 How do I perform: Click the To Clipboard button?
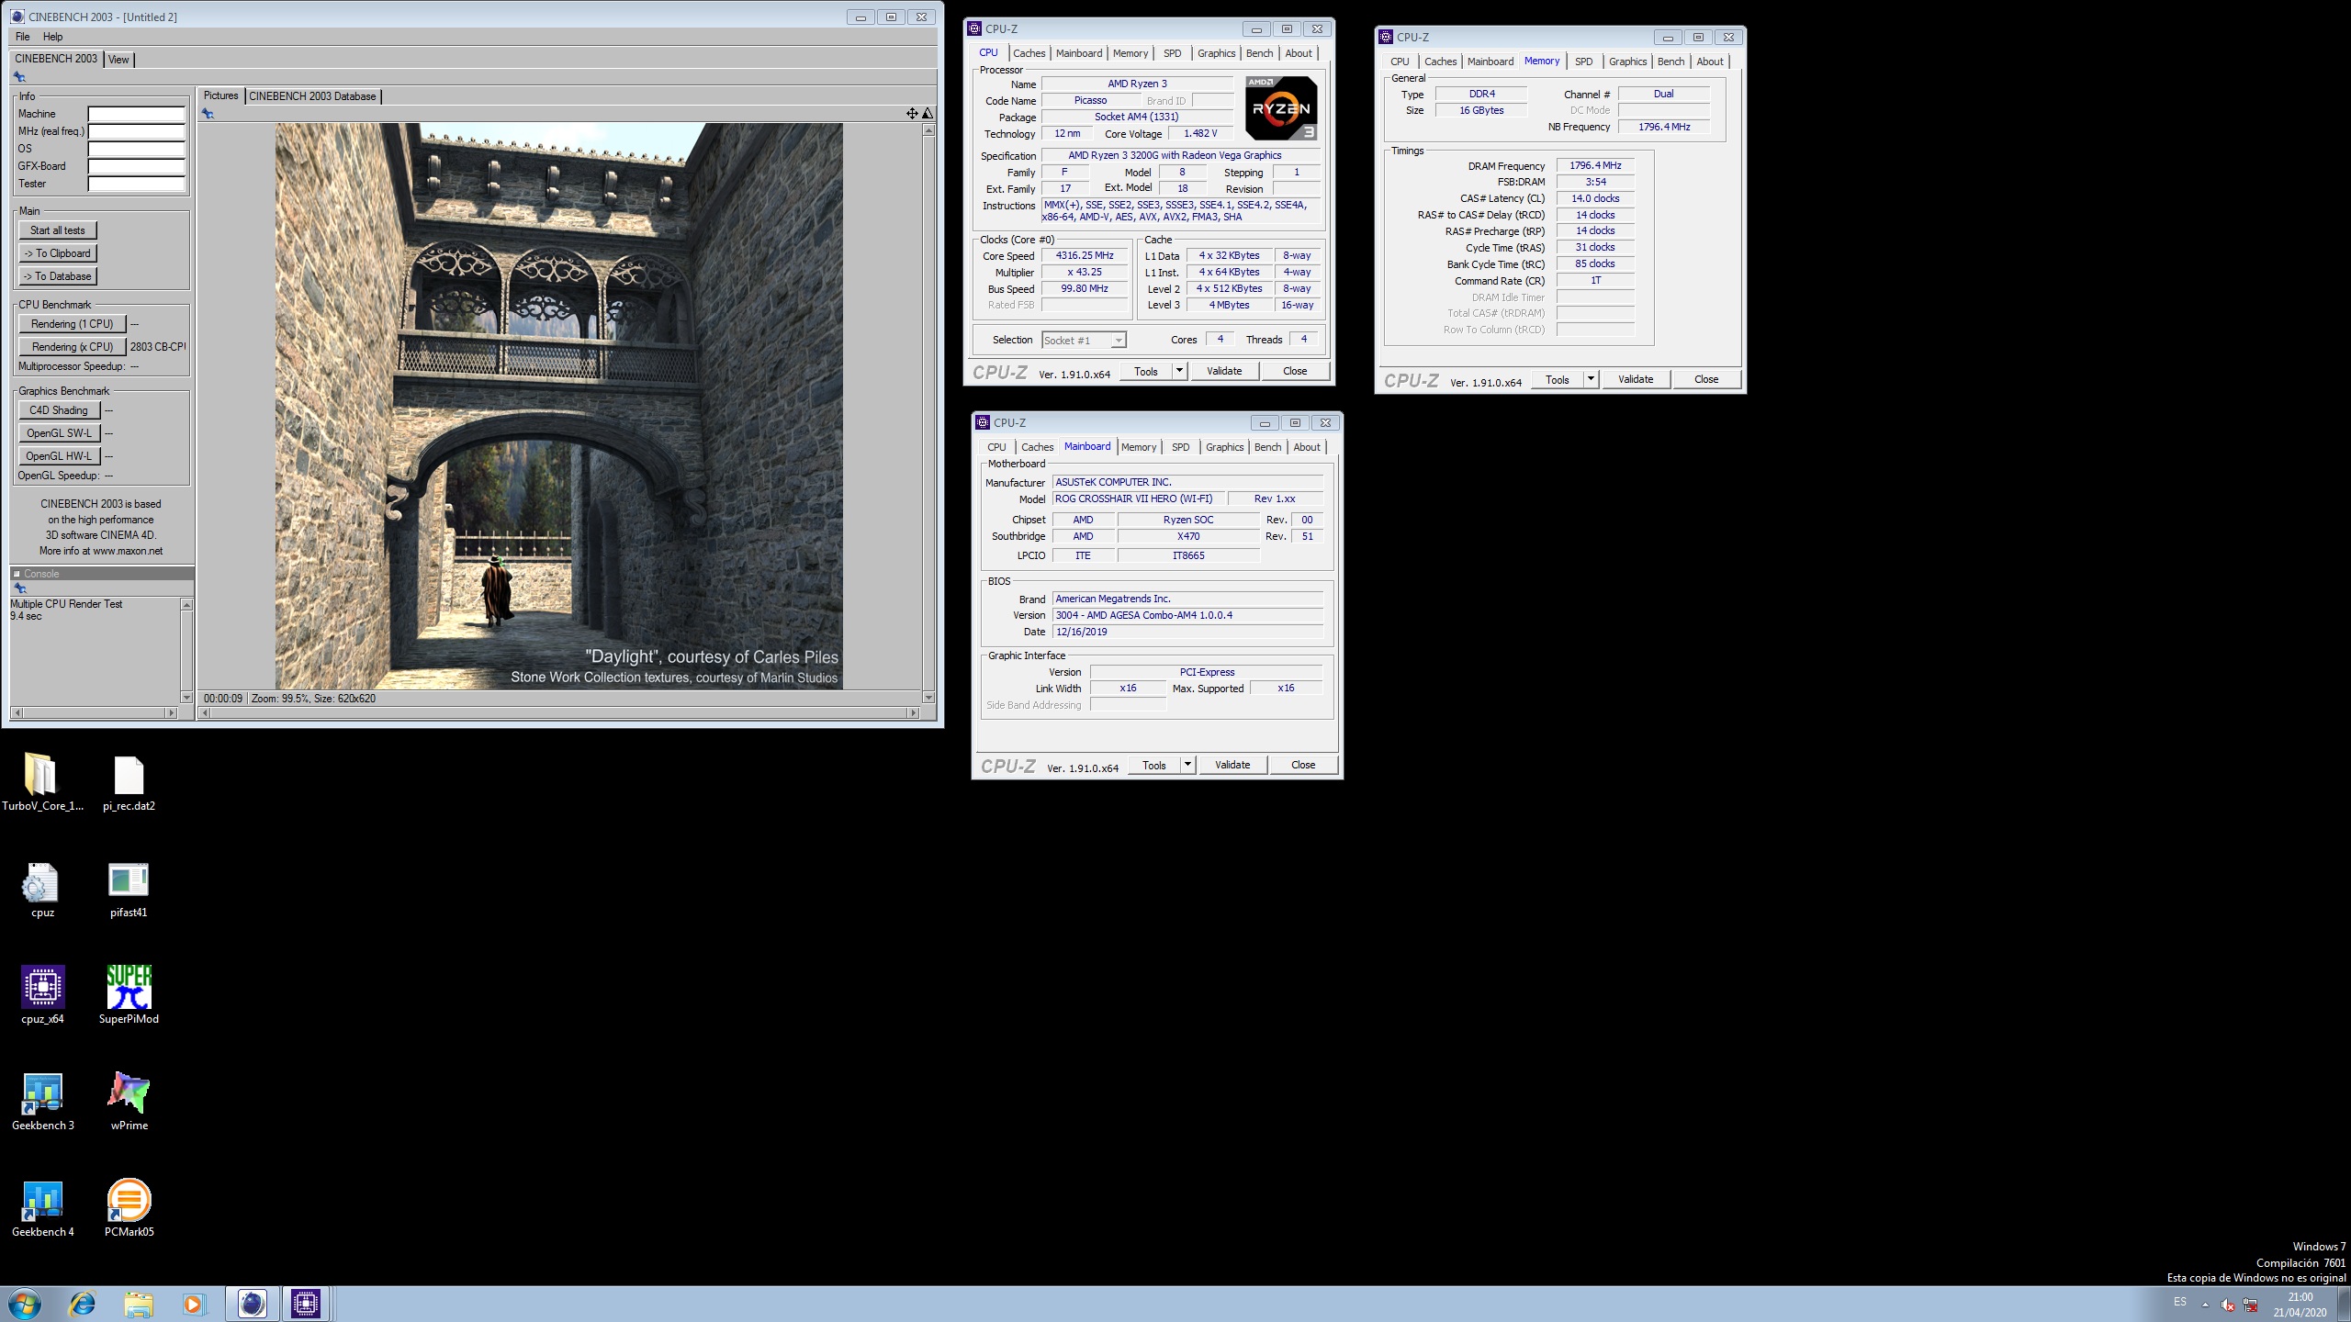pyautogui.click(x=58, y=253)
